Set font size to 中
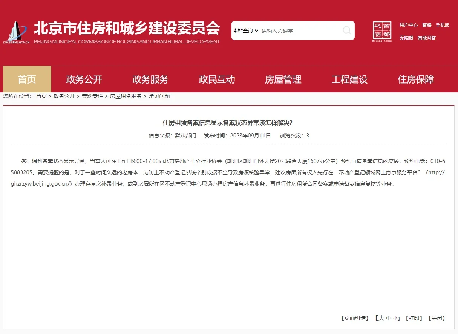 [x=389, y=318]
